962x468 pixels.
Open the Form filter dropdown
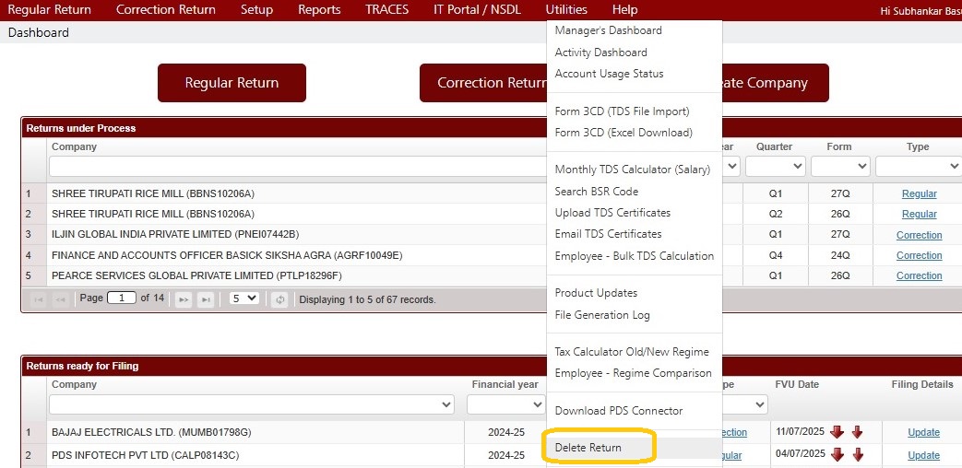[839, 167]
